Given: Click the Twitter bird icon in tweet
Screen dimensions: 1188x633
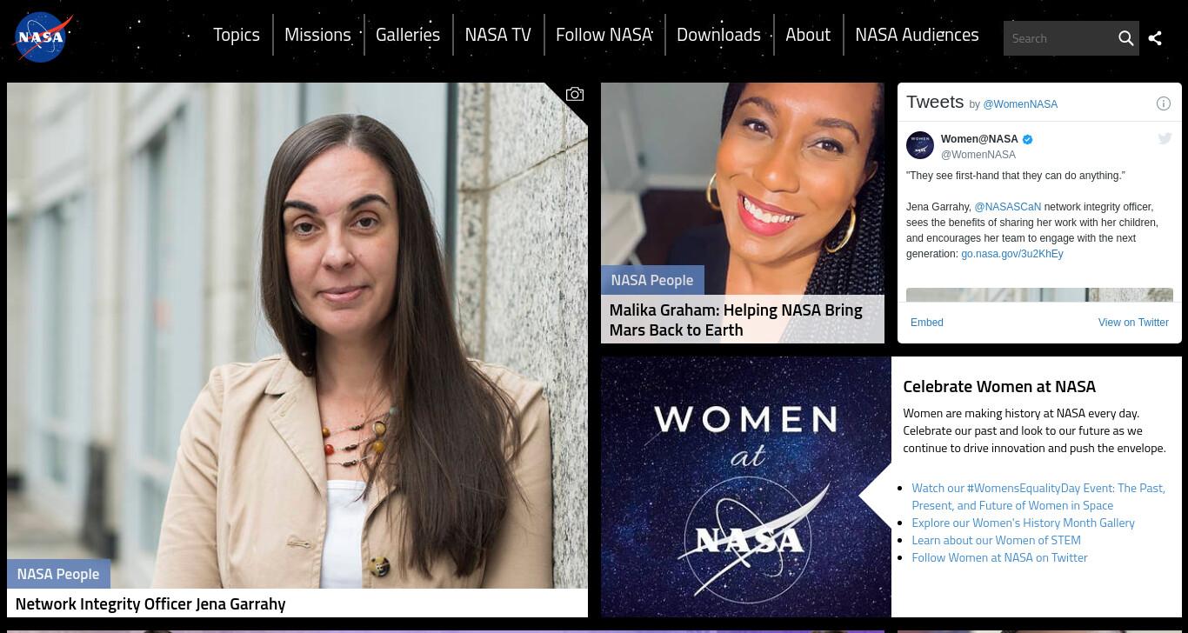Looking at the screenshot, I should (x=1165, y=138).
